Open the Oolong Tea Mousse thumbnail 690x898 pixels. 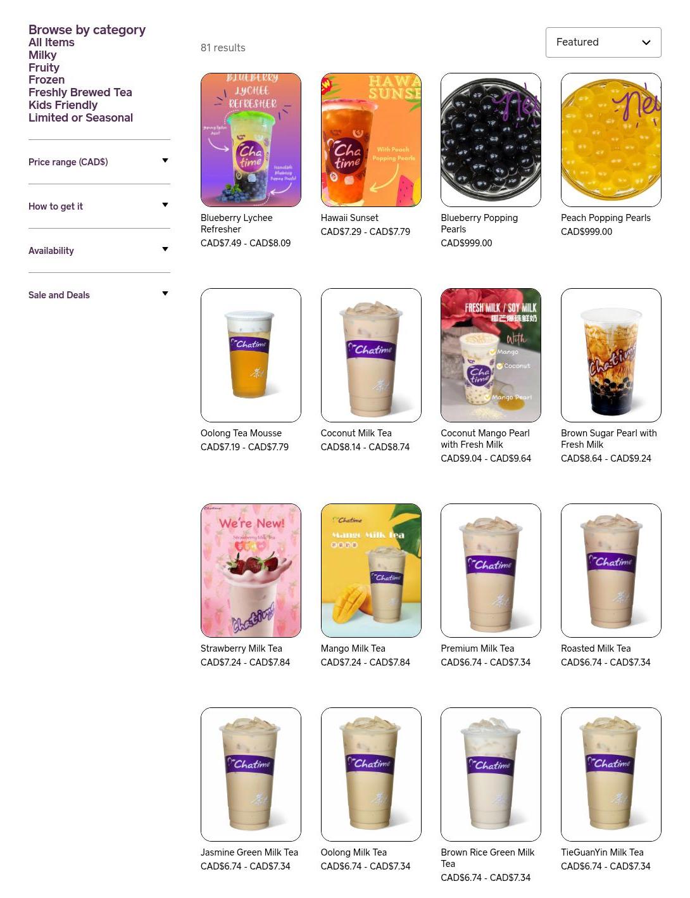[x=251, y=355]
